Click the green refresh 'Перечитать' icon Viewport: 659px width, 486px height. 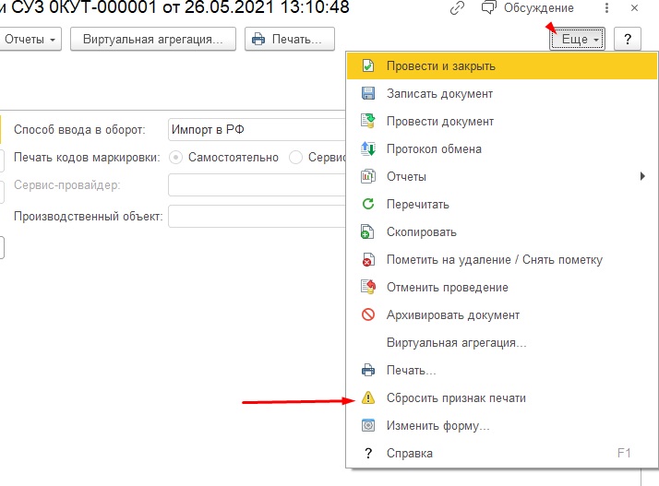(368, 205)
